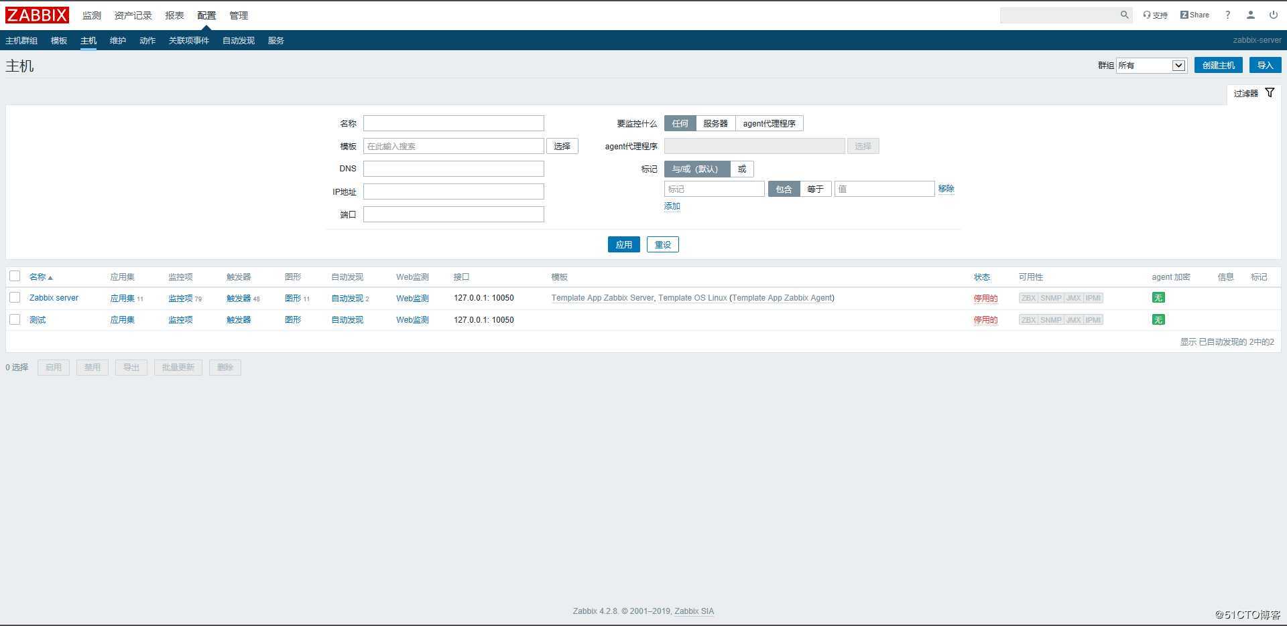Select 与/或 (默认) tag mode

(696, 169)
